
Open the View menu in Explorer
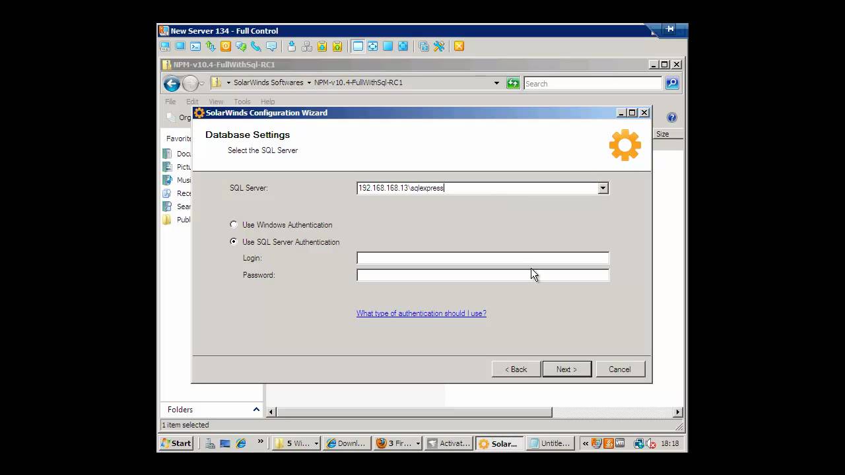pos(216,102)
